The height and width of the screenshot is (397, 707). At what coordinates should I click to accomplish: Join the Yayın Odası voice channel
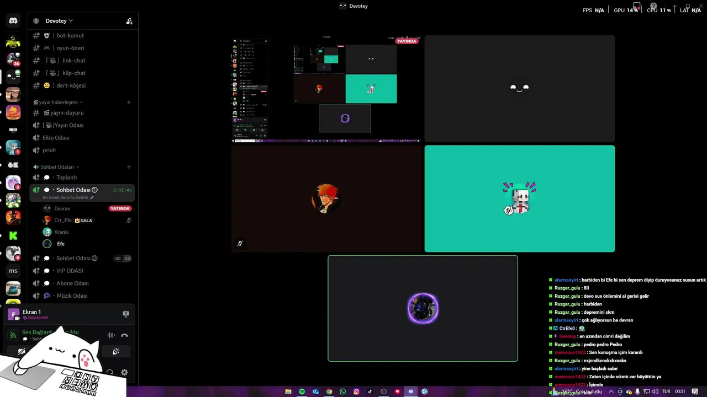pos(82,125)
